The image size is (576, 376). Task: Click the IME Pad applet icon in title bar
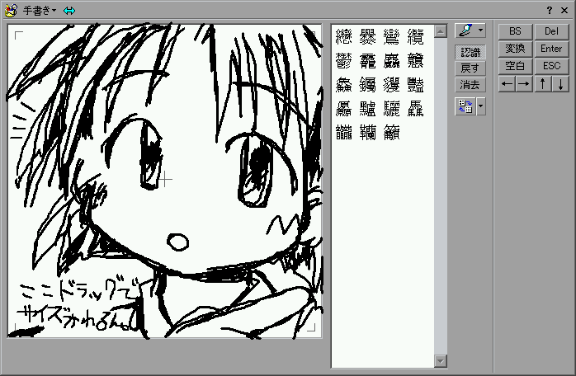tap(11, 11)
